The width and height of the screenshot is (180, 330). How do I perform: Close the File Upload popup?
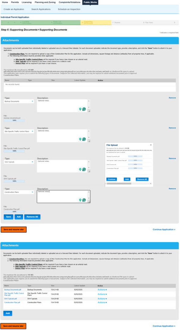click(151, 145)
